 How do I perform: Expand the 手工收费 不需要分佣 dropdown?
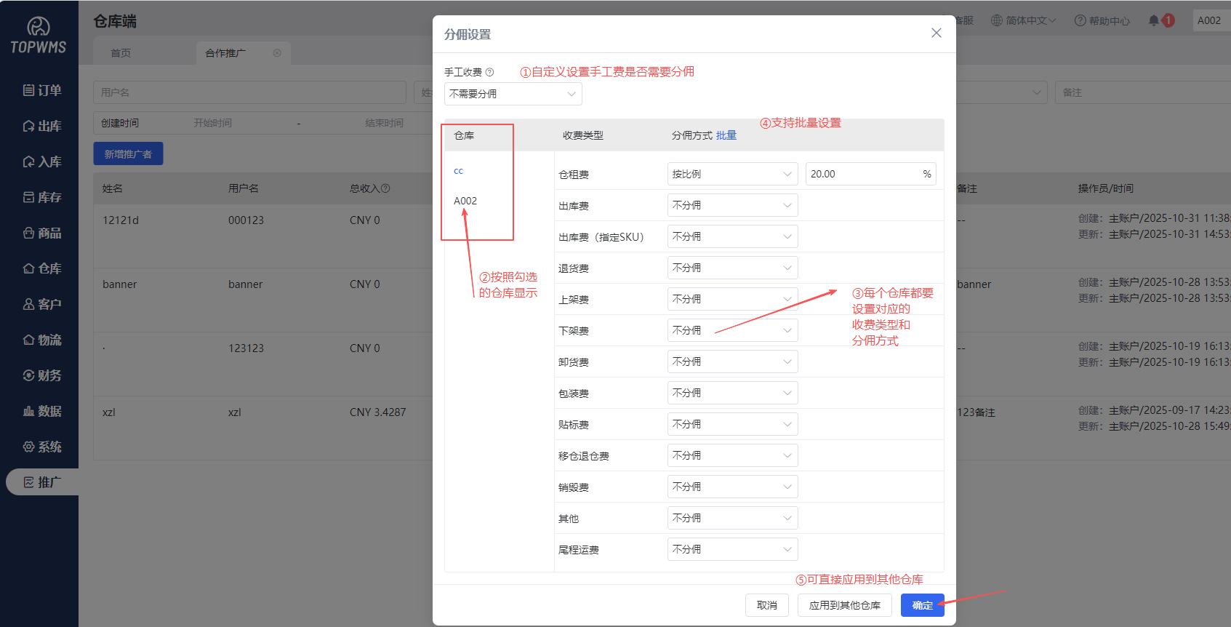(513, 94)
